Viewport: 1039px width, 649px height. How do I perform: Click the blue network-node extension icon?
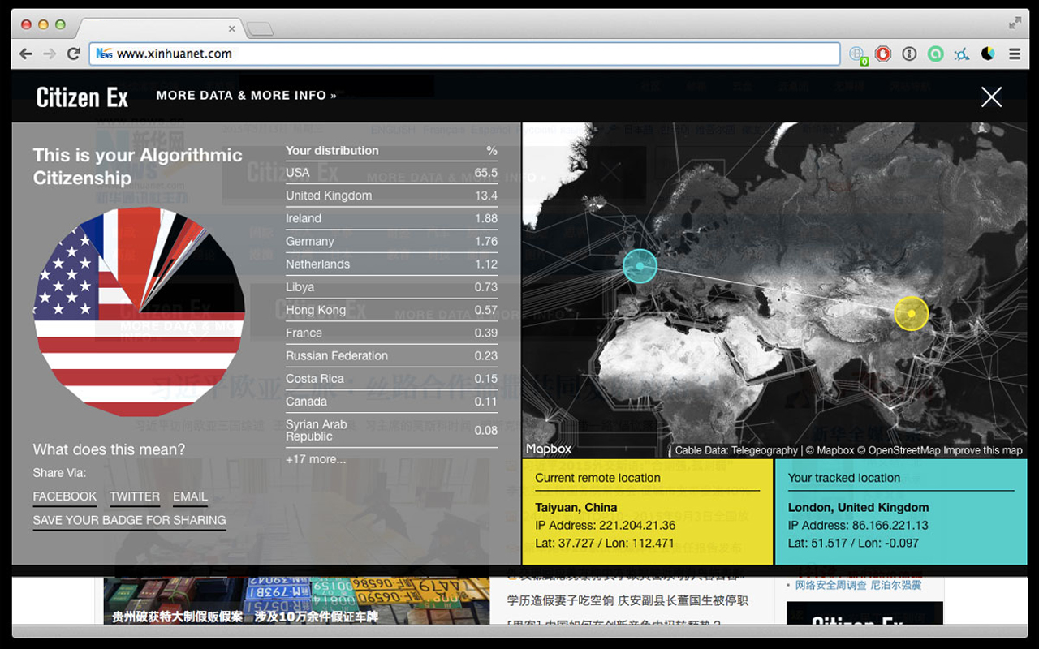click(x=962, y=54)
